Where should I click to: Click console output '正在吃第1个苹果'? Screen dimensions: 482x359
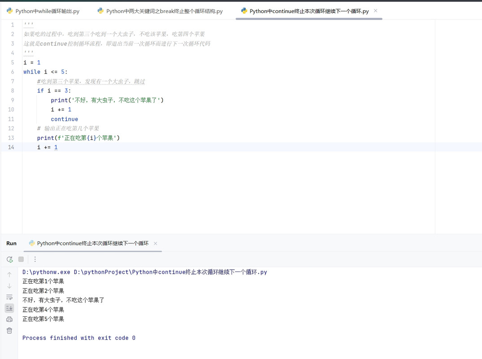pos(43,281)
